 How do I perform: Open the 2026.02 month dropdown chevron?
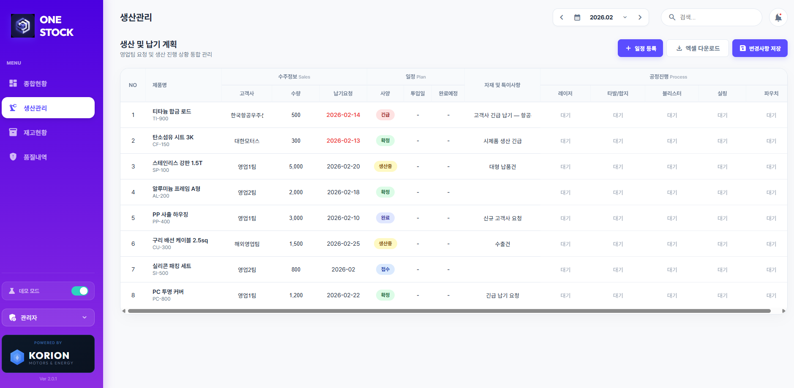[625, 17]
